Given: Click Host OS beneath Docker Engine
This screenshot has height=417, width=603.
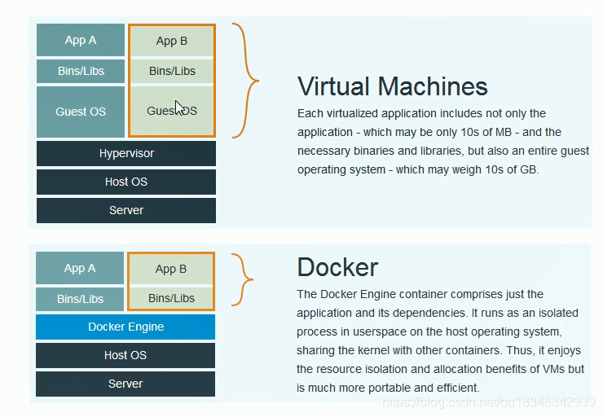Looking at the screenshot, I should click(x=125, y=355).
